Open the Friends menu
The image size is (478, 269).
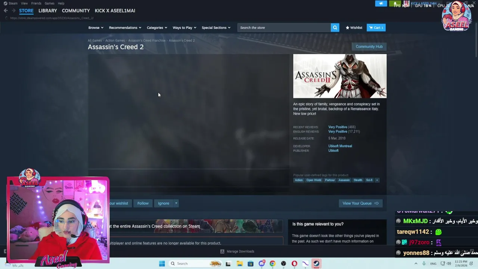coord(36,3)
